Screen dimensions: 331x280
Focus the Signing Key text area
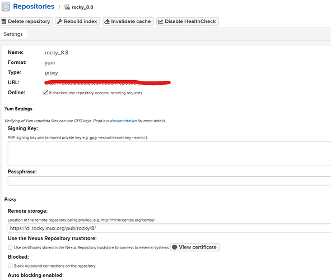coord(169,154)
